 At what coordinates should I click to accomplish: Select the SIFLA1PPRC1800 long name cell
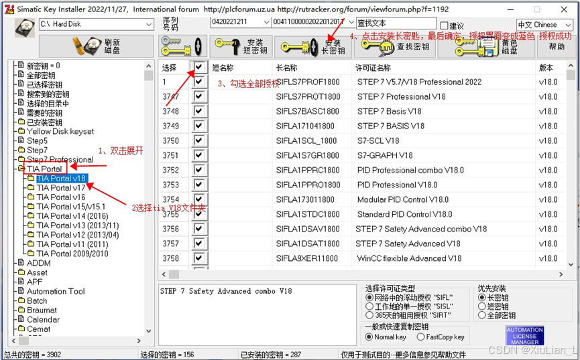[x=308, y=170]
